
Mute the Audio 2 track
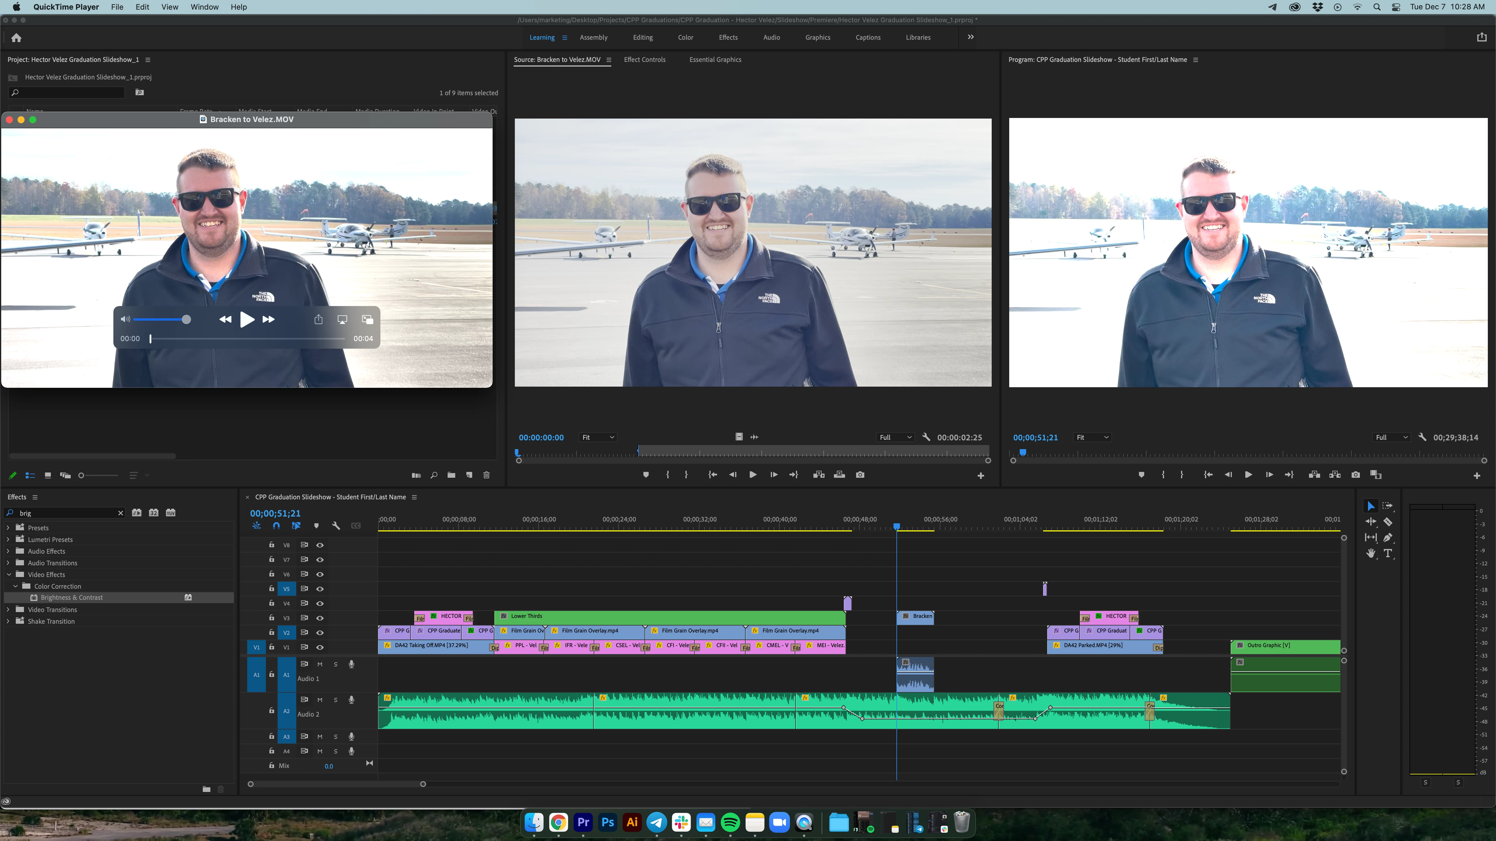(x=319, y=700)
